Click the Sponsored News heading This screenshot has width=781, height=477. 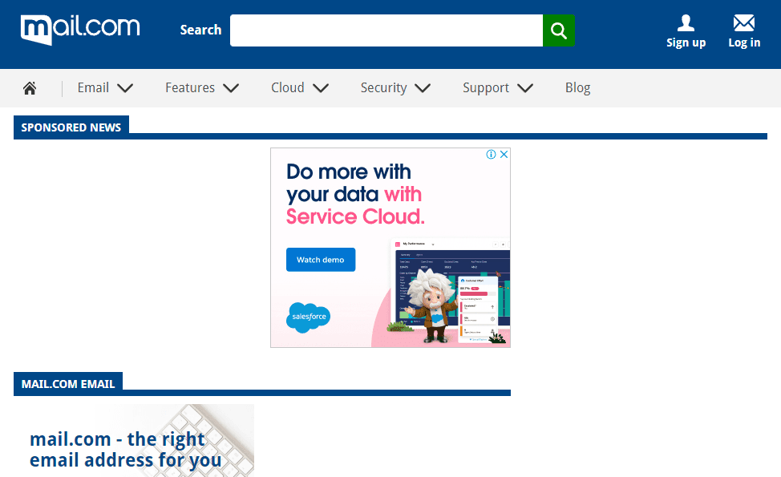point(71,127)
